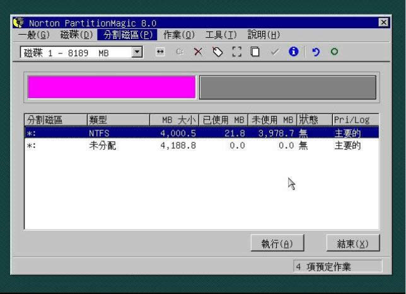Click the resize/move partition toolbar icon
Viewport: 406px width, 294px height.
tap(160, 53)
